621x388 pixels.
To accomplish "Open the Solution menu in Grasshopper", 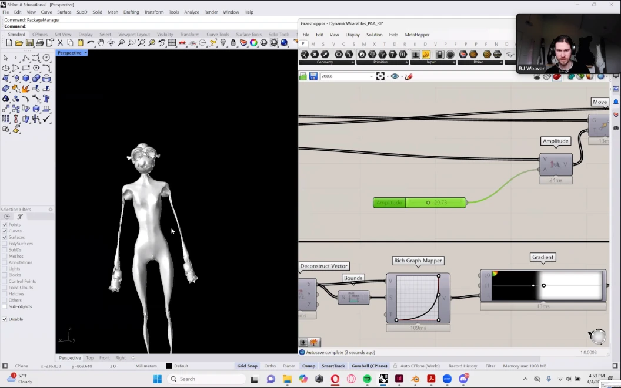I will pyautogui.click(x=374, y=35).
